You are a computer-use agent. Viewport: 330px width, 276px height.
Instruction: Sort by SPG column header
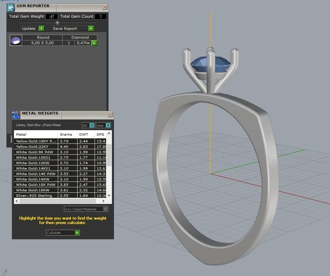(101, 134)
